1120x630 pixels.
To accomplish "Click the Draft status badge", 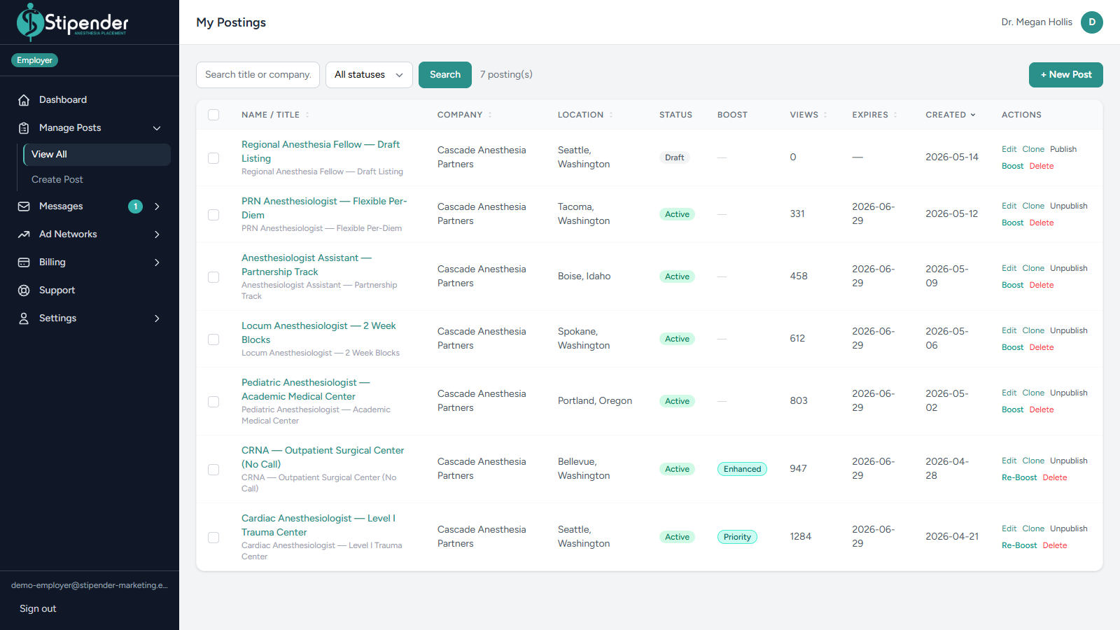I will tap(675, 157).
